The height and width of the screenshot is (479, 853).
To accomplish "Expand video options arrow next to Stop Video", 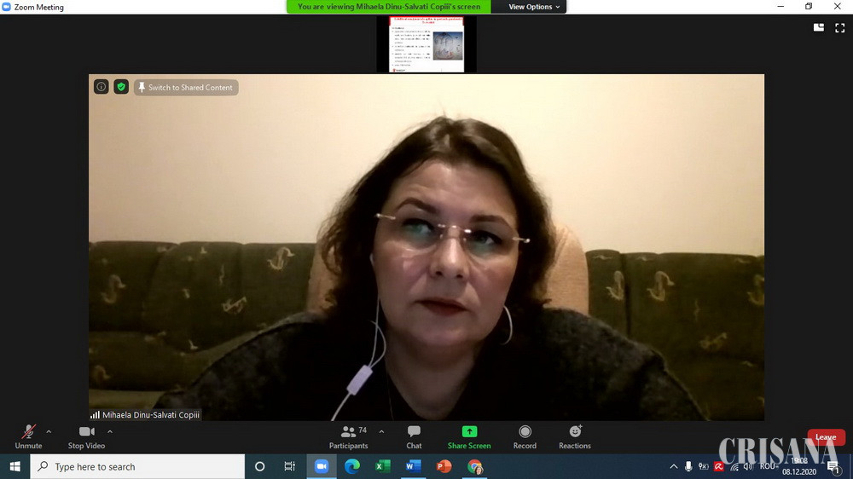I will (x=110, y=431).
